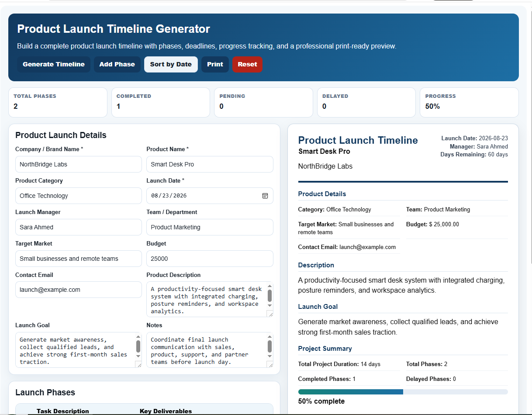Image resolution: width=532 pixels, height=415 pixels.
Task: Click the Budget field showing 25000
Action: point(210,259)
